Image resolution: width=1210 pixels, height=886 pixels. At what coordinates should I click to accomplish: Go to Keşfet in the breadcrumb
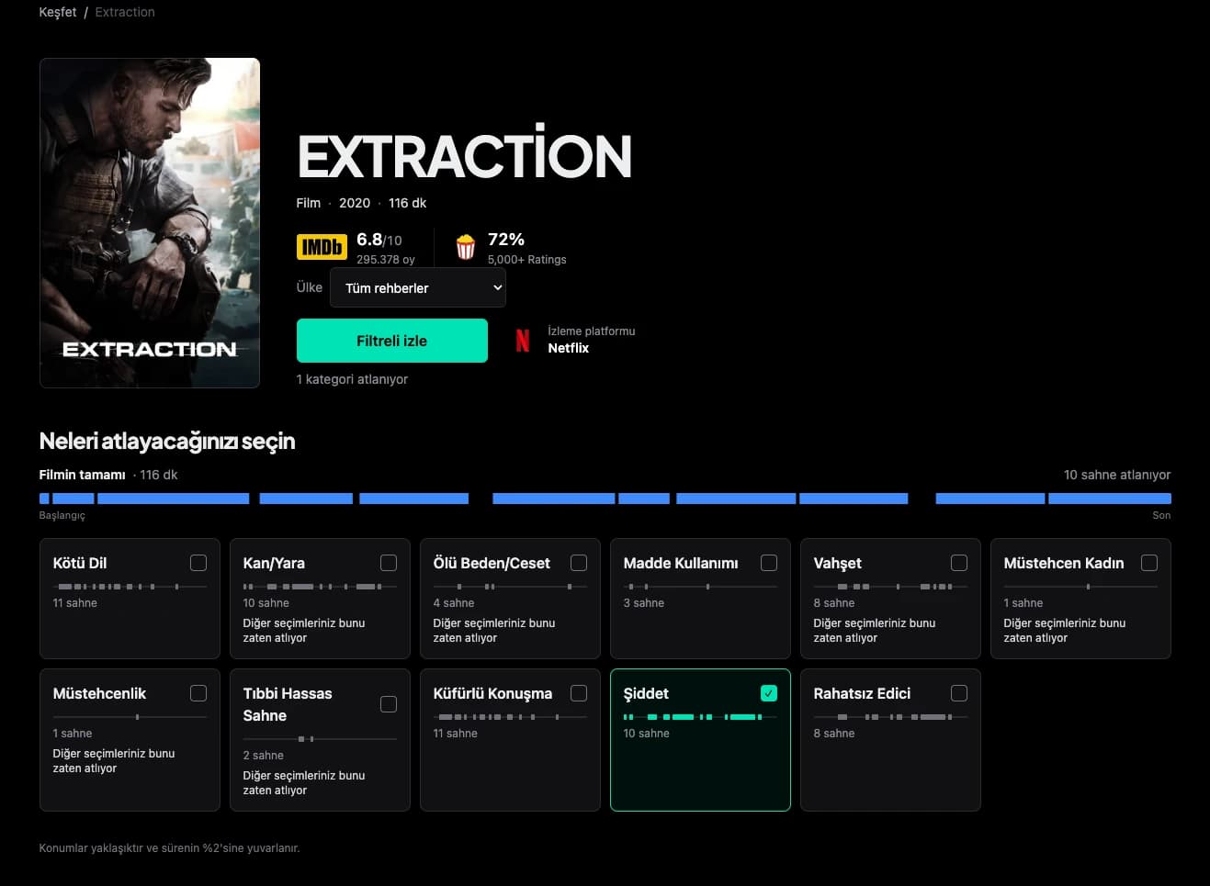click(58, 12)
